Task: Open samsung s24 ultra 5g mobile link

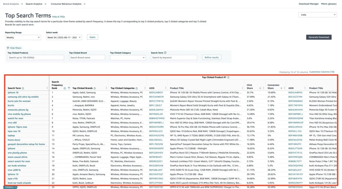Action: point(23,97)
